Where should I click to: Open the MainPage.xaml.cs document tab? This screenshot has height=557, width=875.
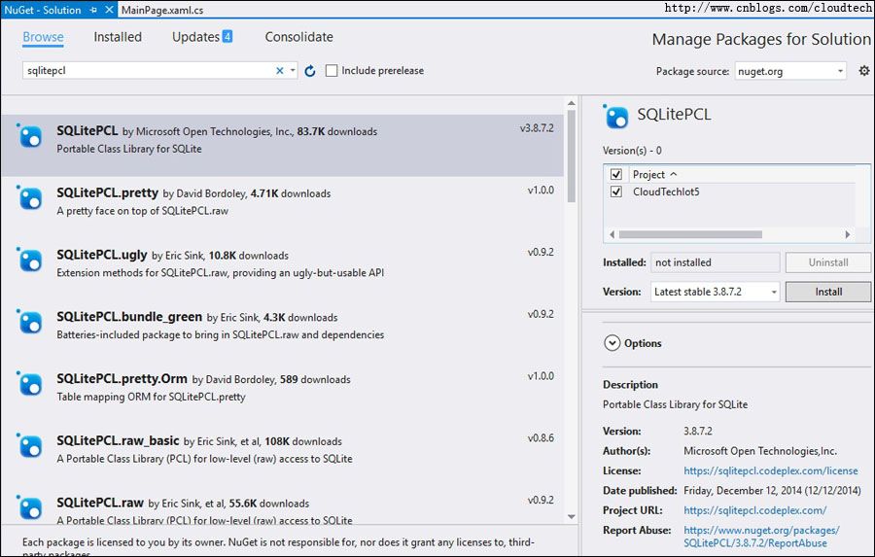(x=162, y=10)
